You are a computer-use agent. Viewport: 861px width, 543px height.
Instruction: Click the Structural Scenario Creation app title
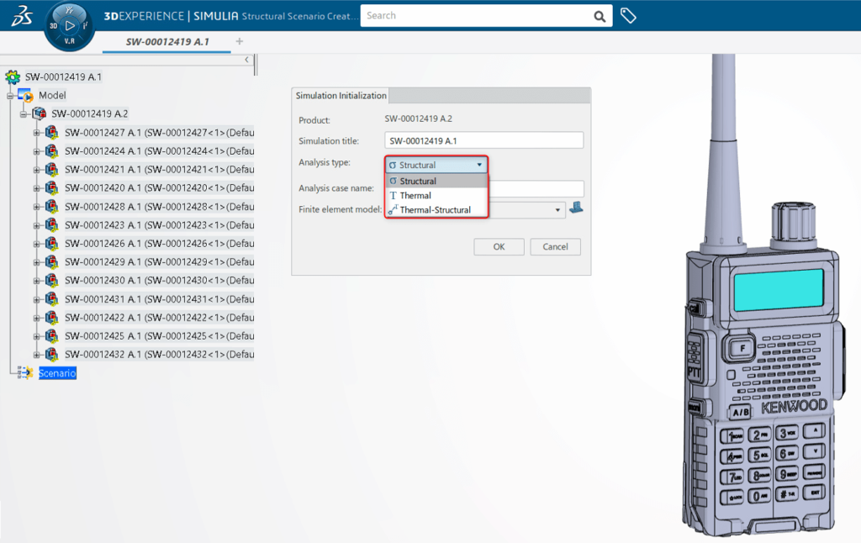[x=300, y=16]
